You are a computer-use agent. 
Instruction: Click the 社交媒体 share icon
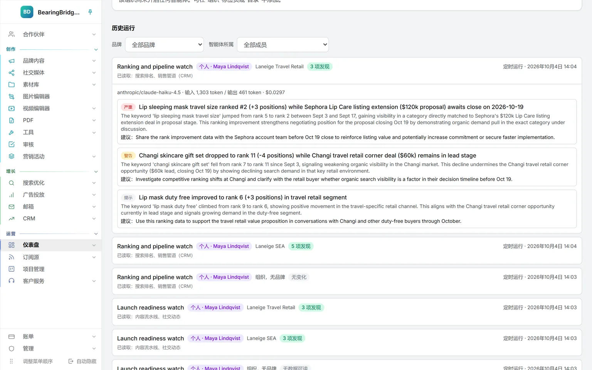tap(12, 73)
